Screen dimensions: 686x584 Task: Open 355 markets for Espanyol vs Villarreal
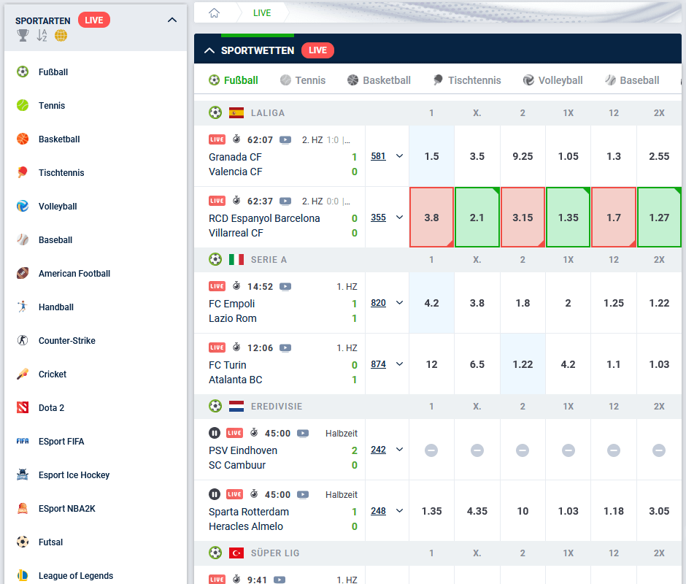(379, 217)
